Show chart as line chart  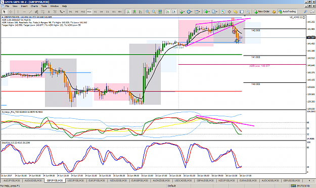(x=141, y=12)
